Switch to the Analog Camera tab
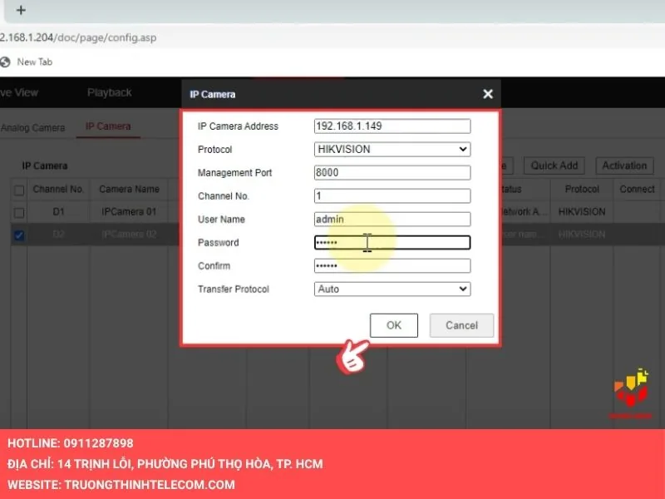 click(x=33, y=127)
